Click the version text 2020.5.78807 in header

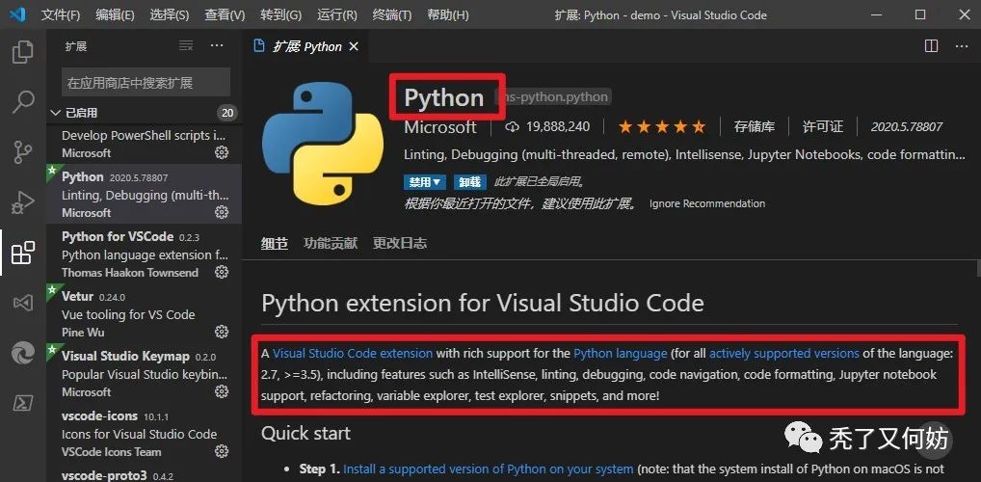tap(907, 127)
